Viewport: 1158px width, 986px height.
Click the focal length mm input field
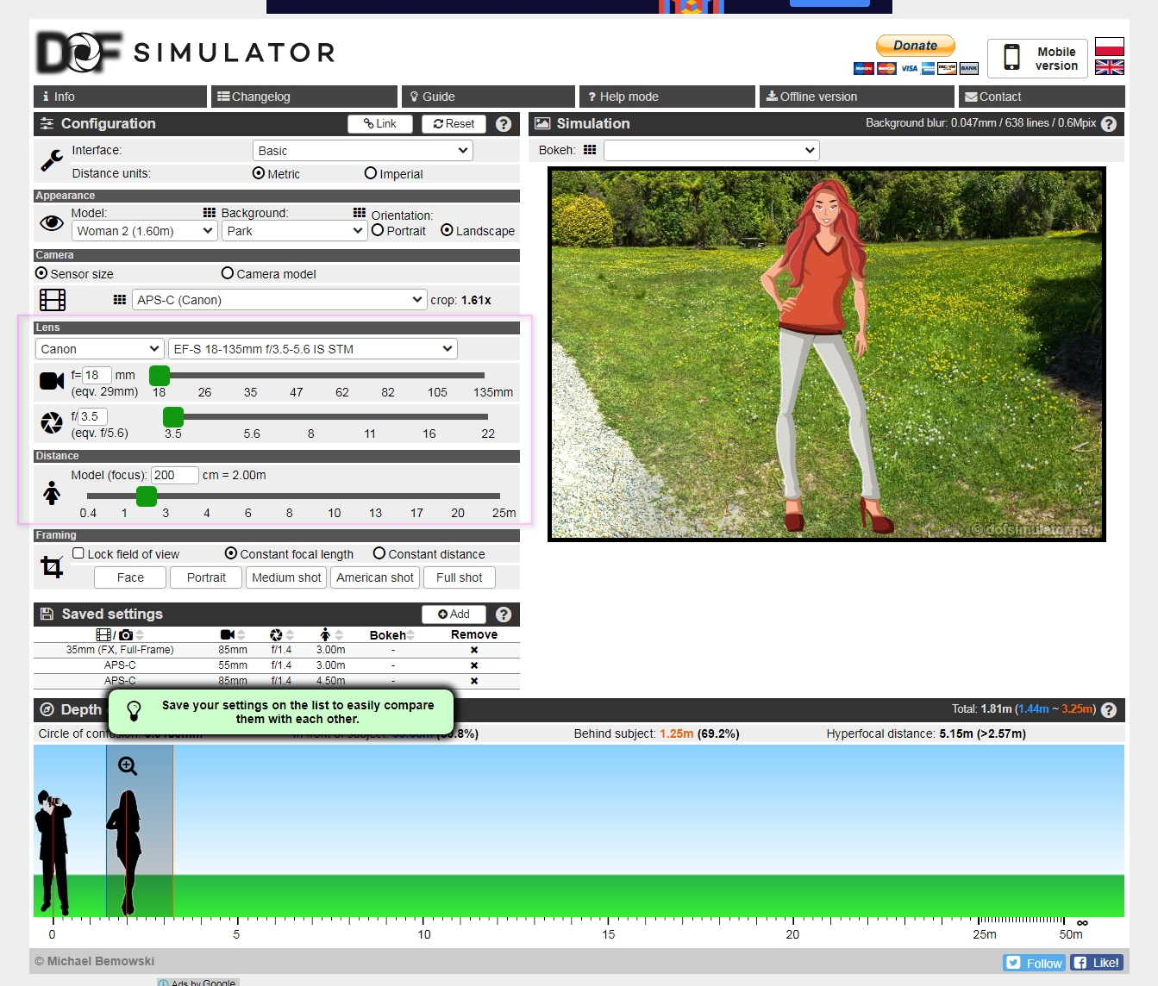click(x=97, y=376)
